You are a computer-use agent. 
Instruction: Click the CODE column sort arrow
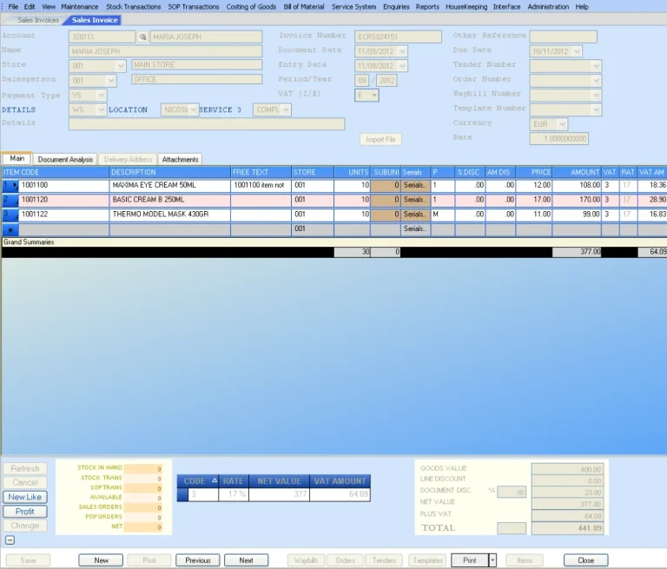click(215, 480)
